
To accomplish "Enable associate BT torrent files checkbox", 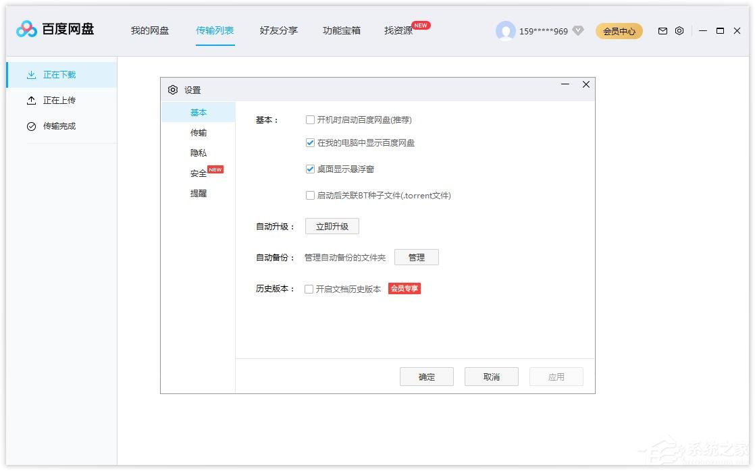I will click(311, 196).
